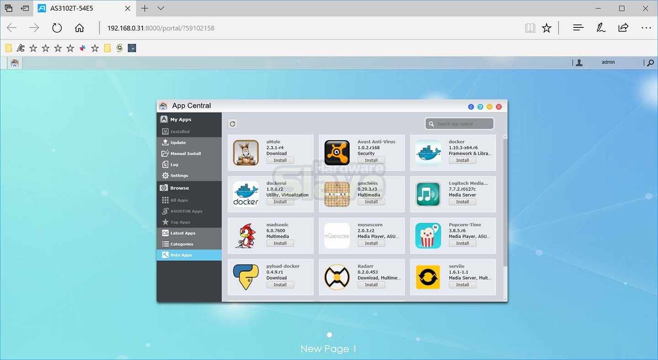Install the gmchess app
The image size is (658, 360).
click(371, 202)
